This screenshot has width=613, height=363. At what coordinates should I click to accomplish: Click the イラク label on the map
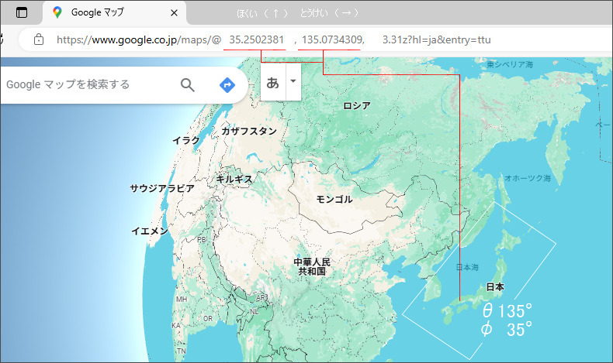pos(186,140)
